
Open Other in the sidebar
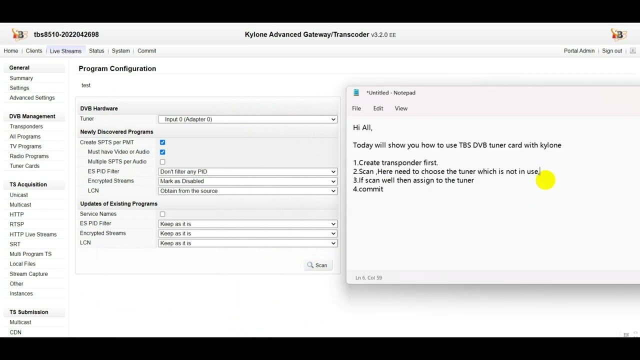[16, 284]
